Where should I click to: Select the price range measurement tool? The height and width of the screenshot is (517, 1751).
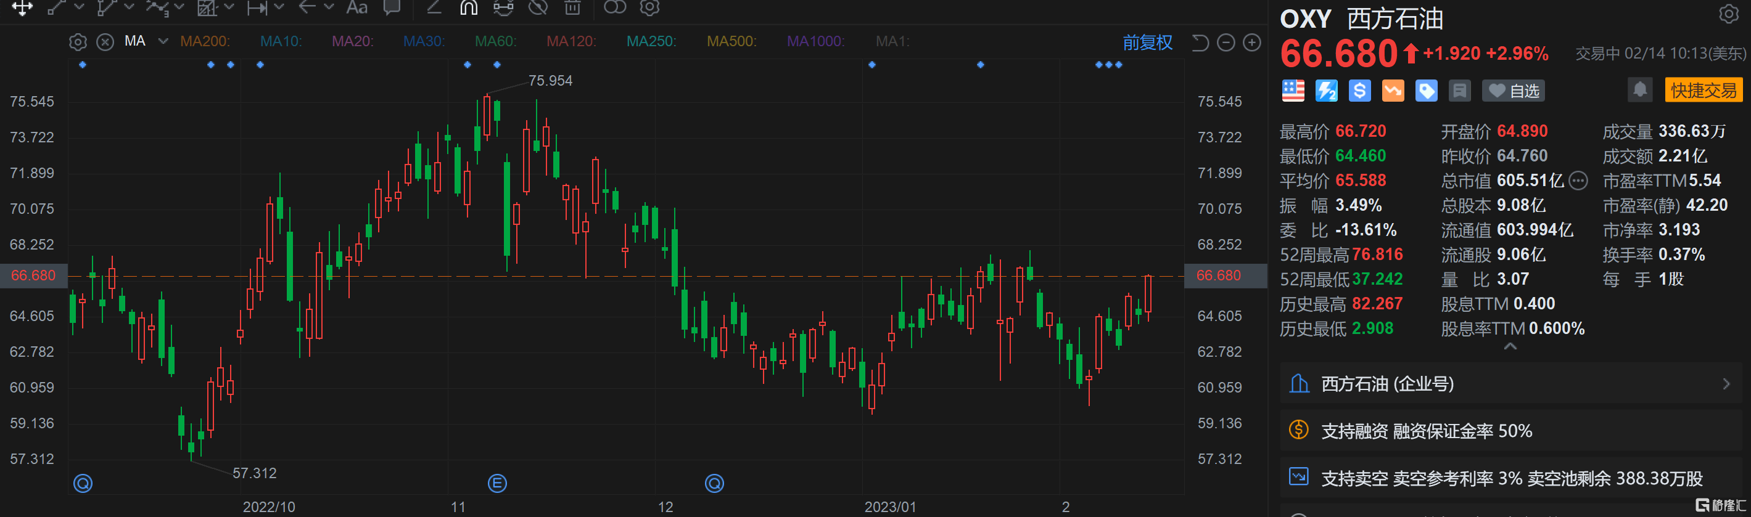[x=257, y=7]
